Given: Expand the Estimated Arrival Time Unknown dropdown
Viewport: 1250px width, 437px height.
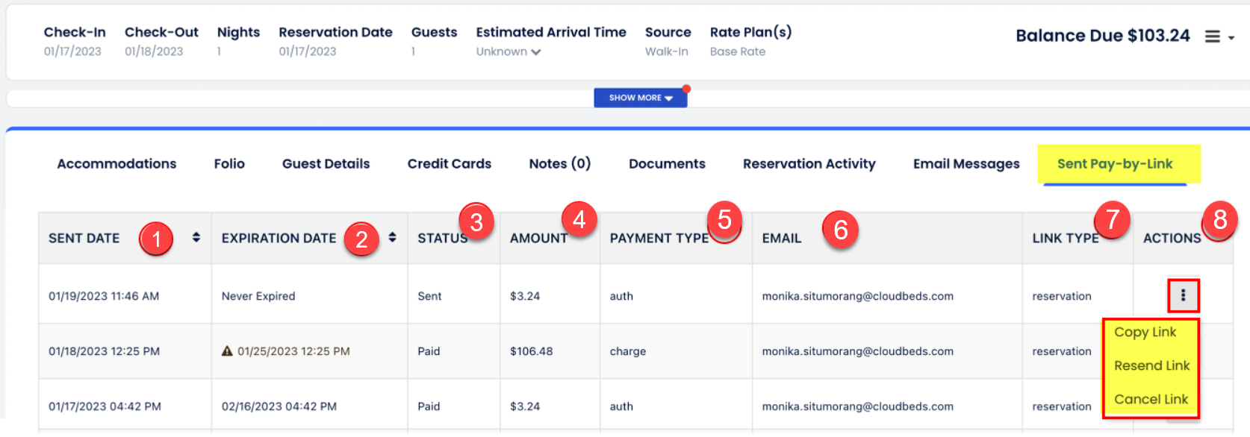Looking at the screenshot, I should 509,51.
